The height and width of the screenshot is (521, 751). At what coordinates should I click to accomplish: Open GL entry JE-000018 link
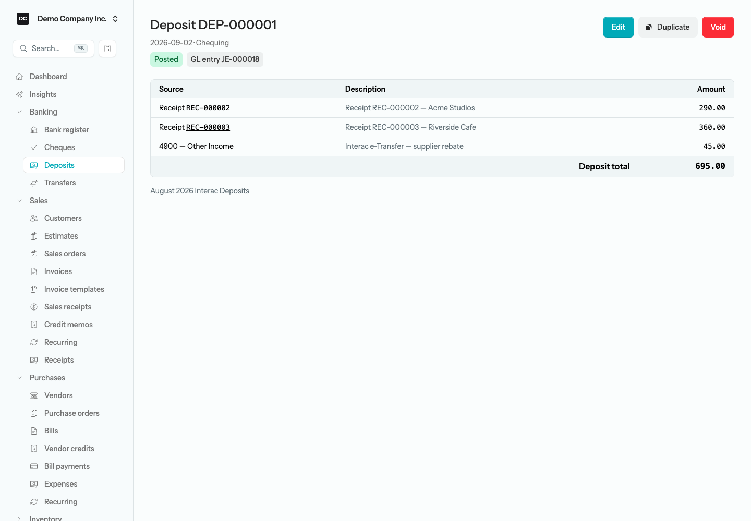click(225, 59)
